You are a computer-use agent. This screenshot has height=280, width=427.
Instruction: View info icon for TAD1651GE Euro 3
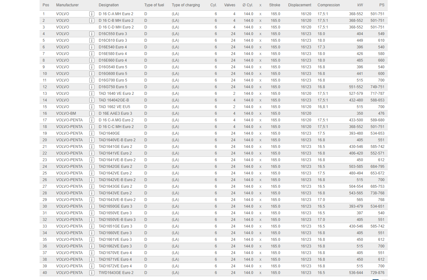click(92, 226)
